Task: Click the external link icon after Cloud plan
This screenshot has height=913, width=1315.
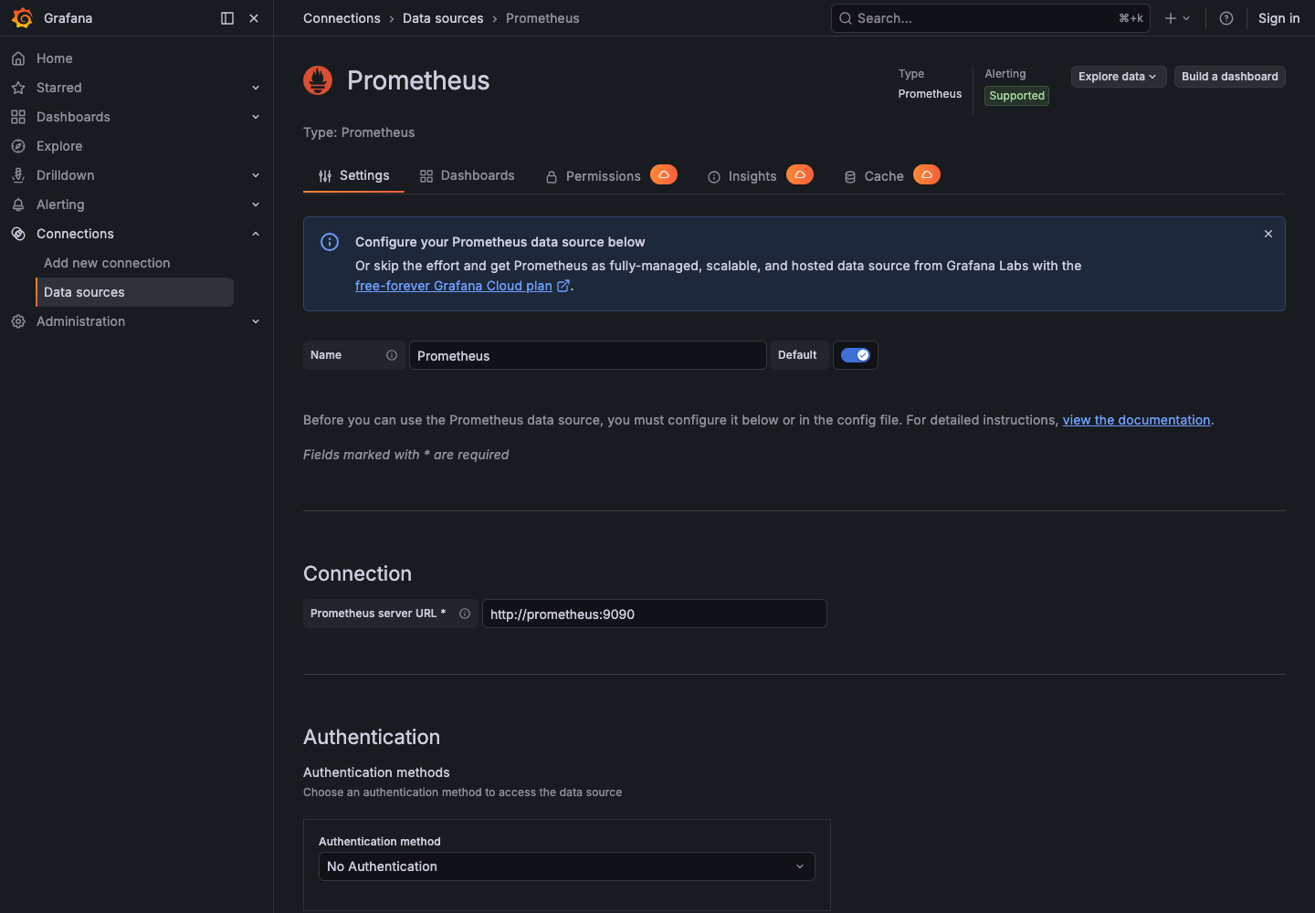Action: (x=563, y=286)
